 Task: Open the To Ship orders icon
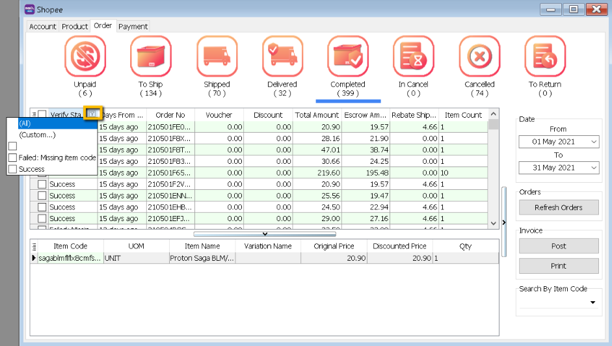(x=151, y=57)
